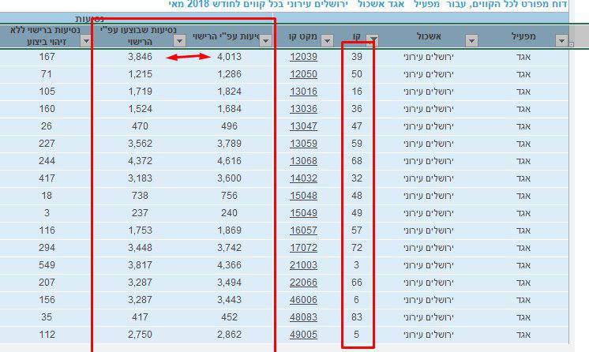The image size is (589, 352).
Task: Open the 12039 line code link
Action: tap(302, 57)
